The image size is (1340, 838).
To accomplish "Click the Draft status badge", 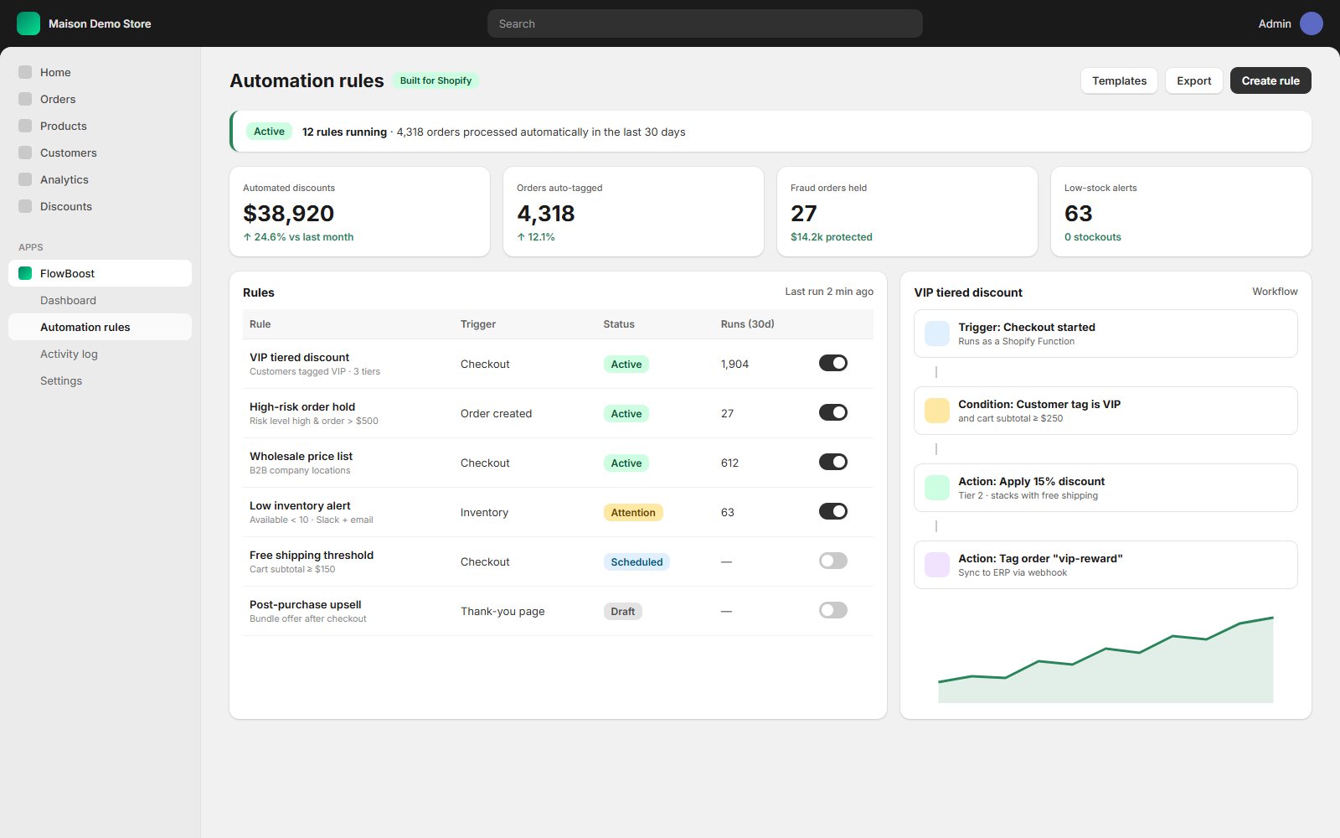I will 623,611.
